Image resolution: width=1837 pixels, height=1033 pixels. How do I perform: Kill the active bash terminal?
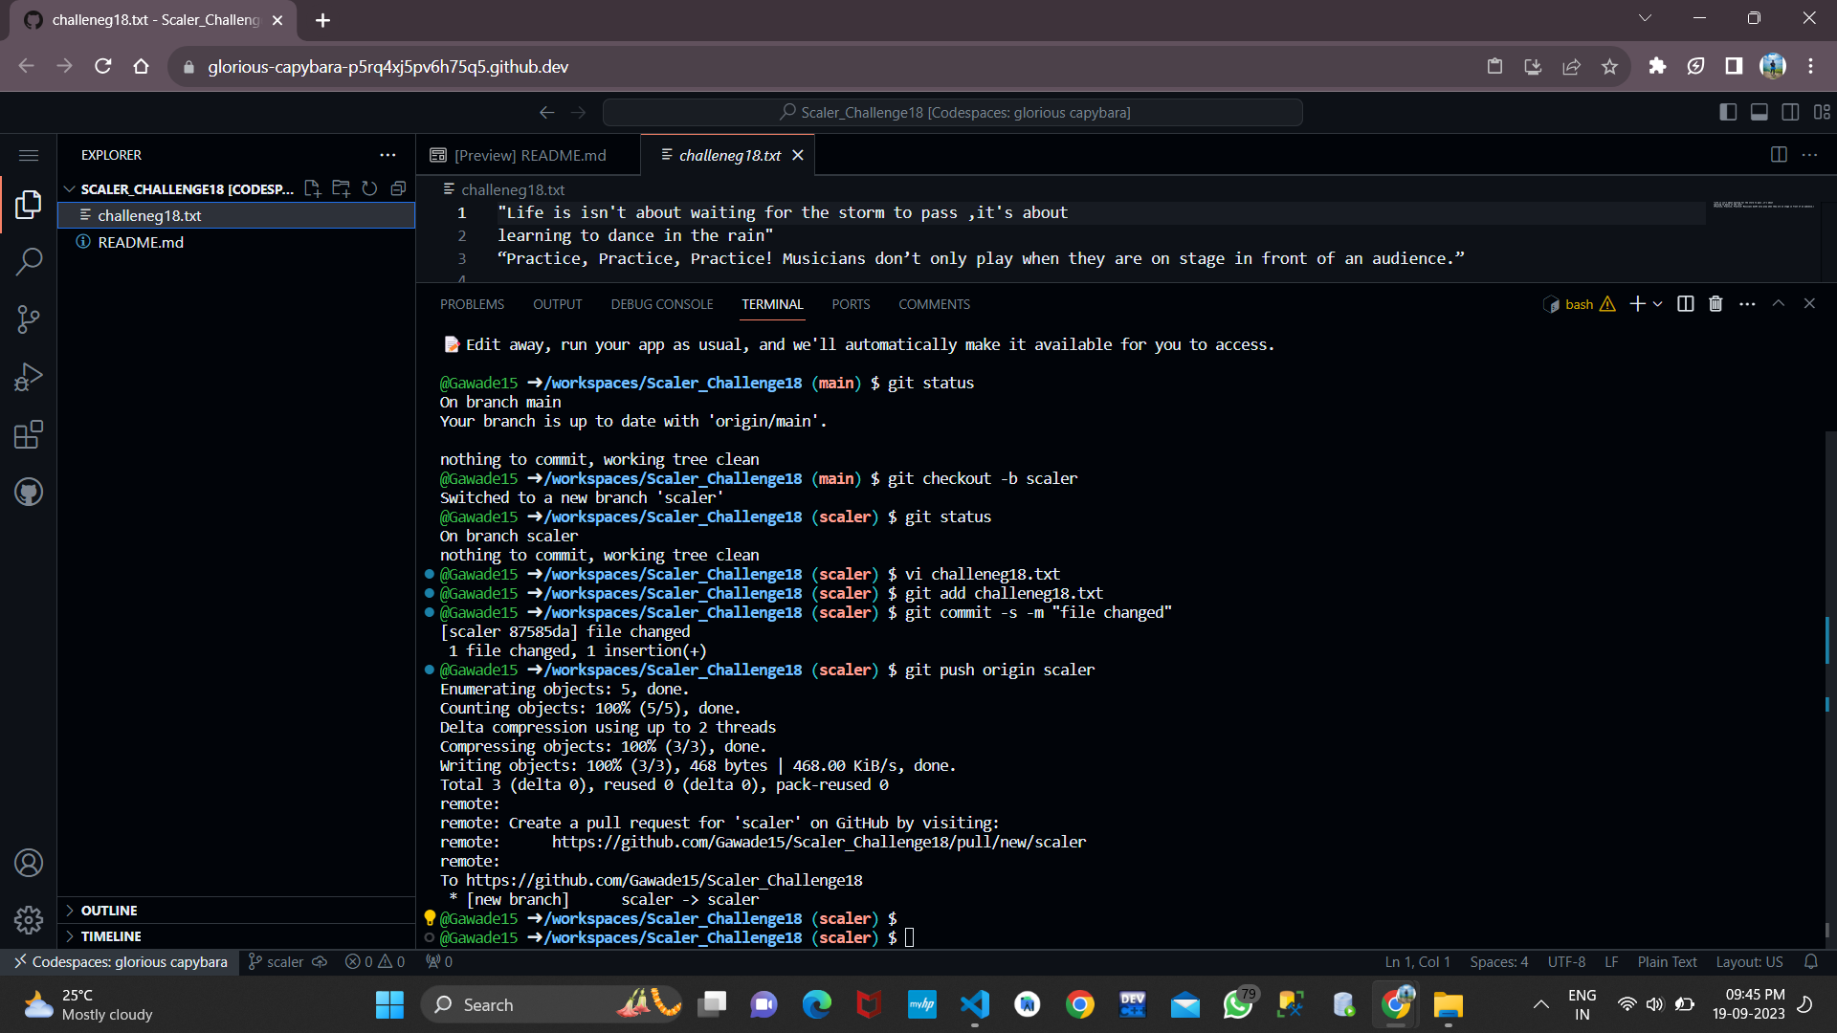point(1715,303)
